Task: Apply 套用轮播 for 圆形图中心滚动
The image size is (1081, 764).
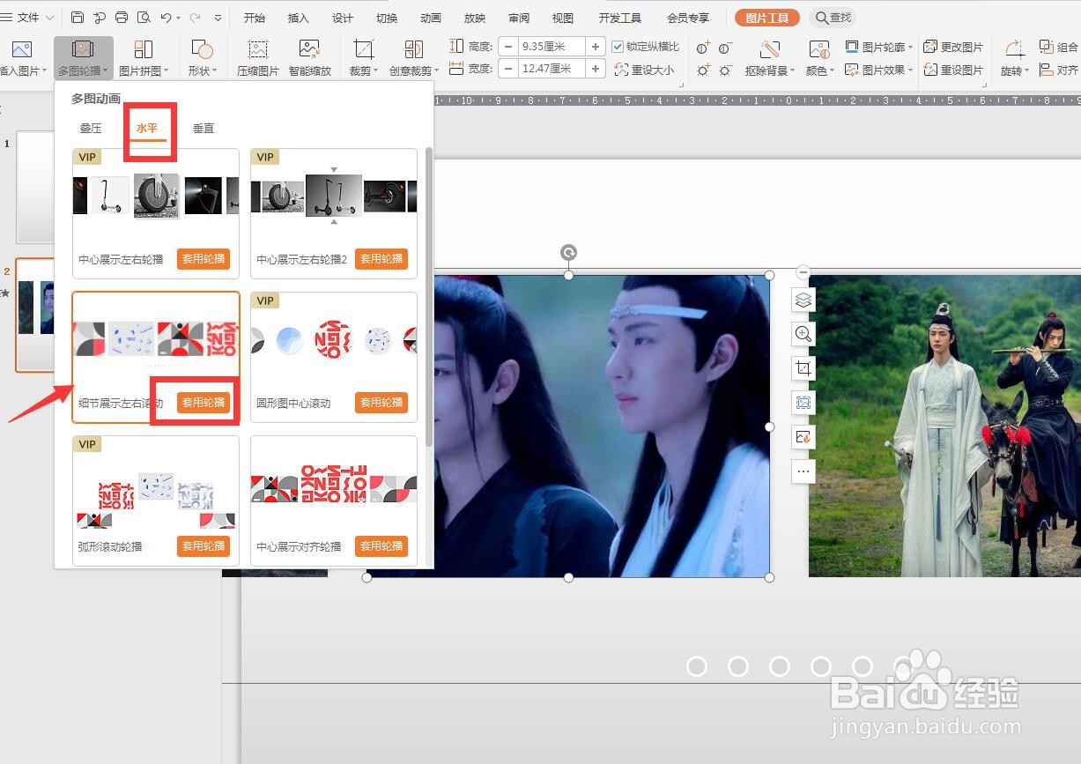Action: click(381, 403)
